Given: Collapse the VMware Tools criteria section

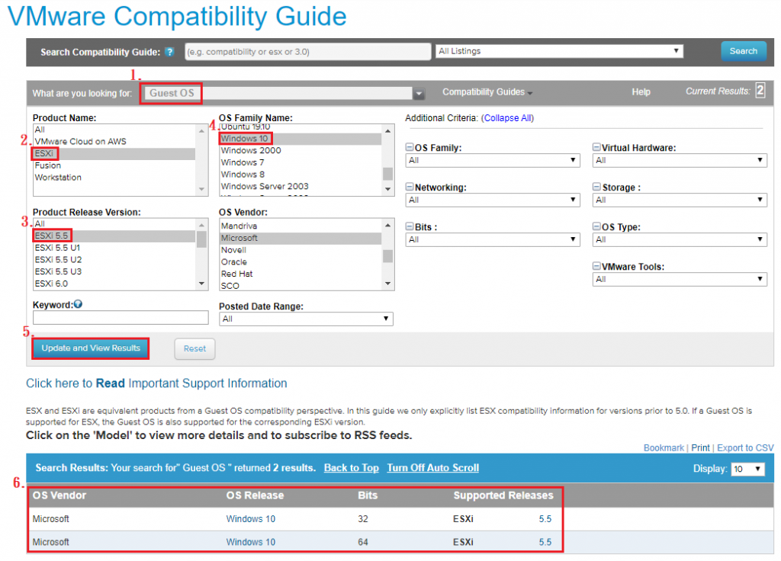Looking at the screenshot, I should click(596, 266).
